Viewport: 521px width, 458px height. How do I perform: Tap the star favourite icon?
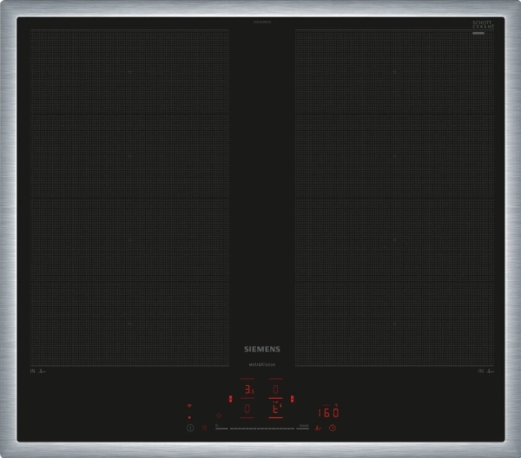click(218, 415)
